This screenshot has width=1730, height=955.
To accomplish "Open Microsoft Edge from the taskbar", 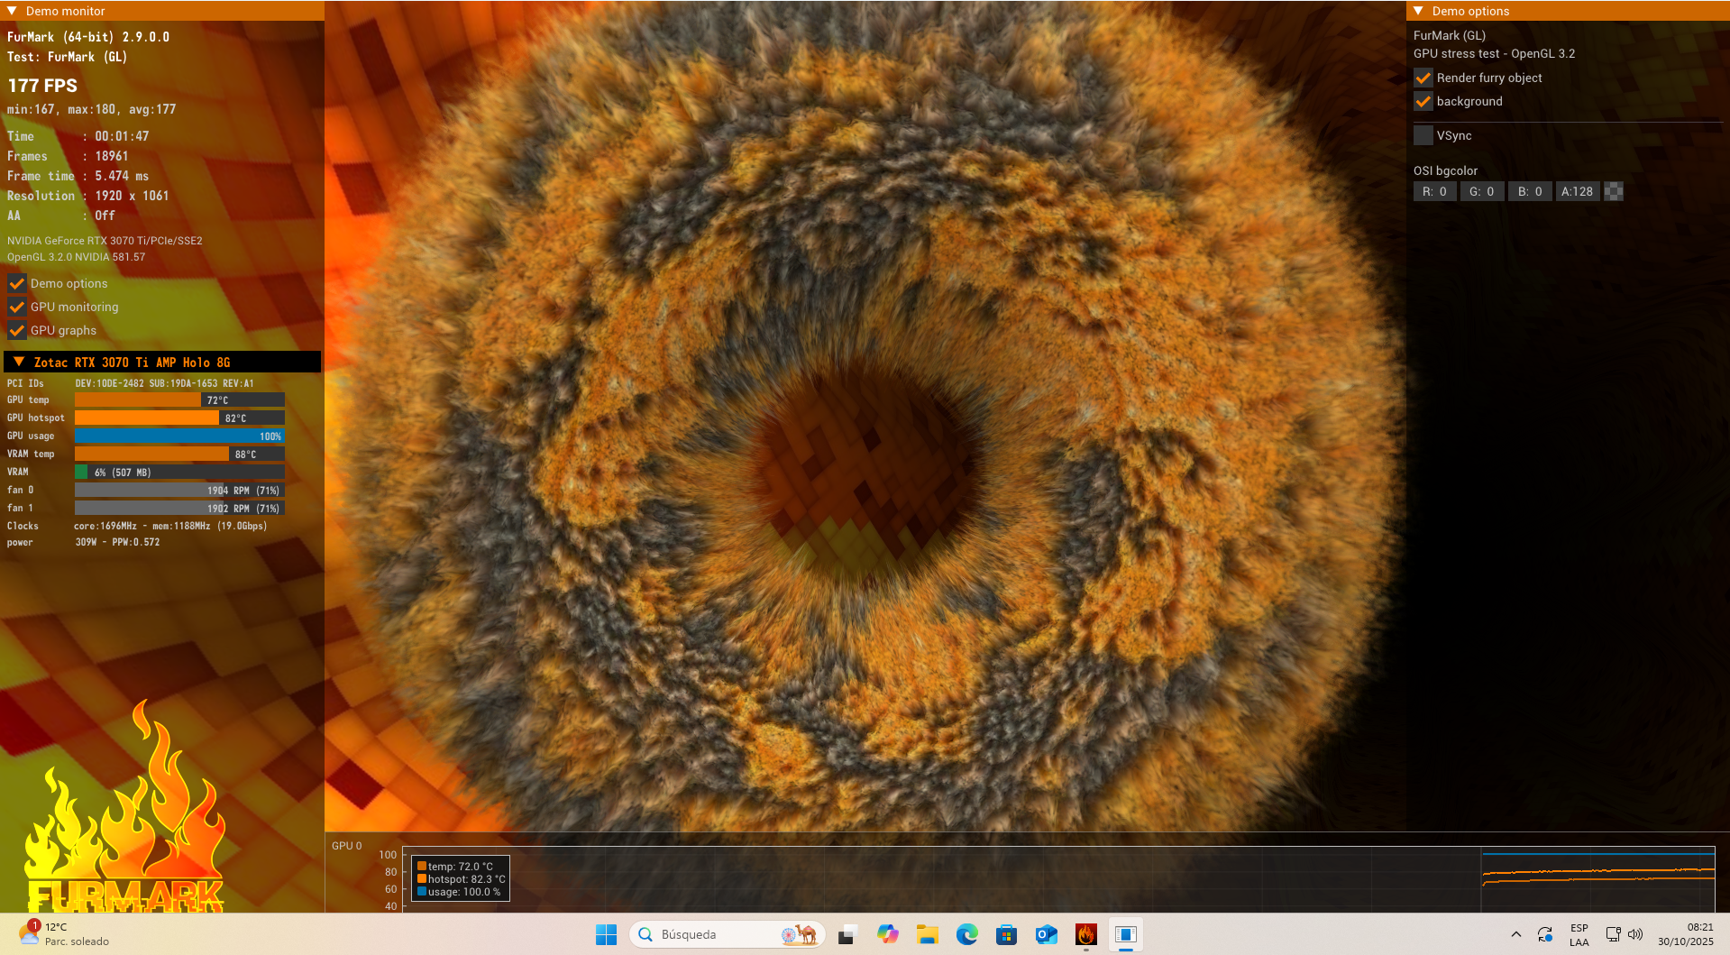I will (966, 934).
